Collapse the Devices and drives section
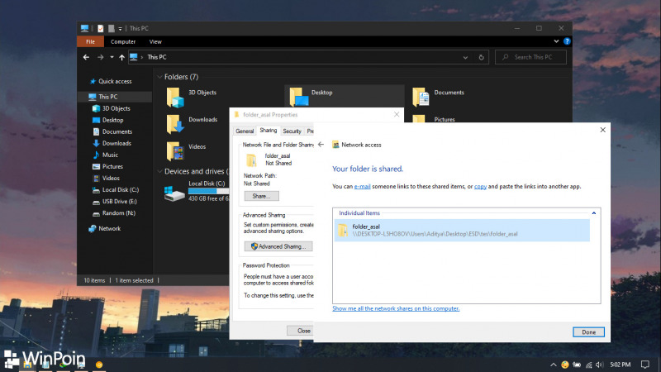 [x=159, y=171]
